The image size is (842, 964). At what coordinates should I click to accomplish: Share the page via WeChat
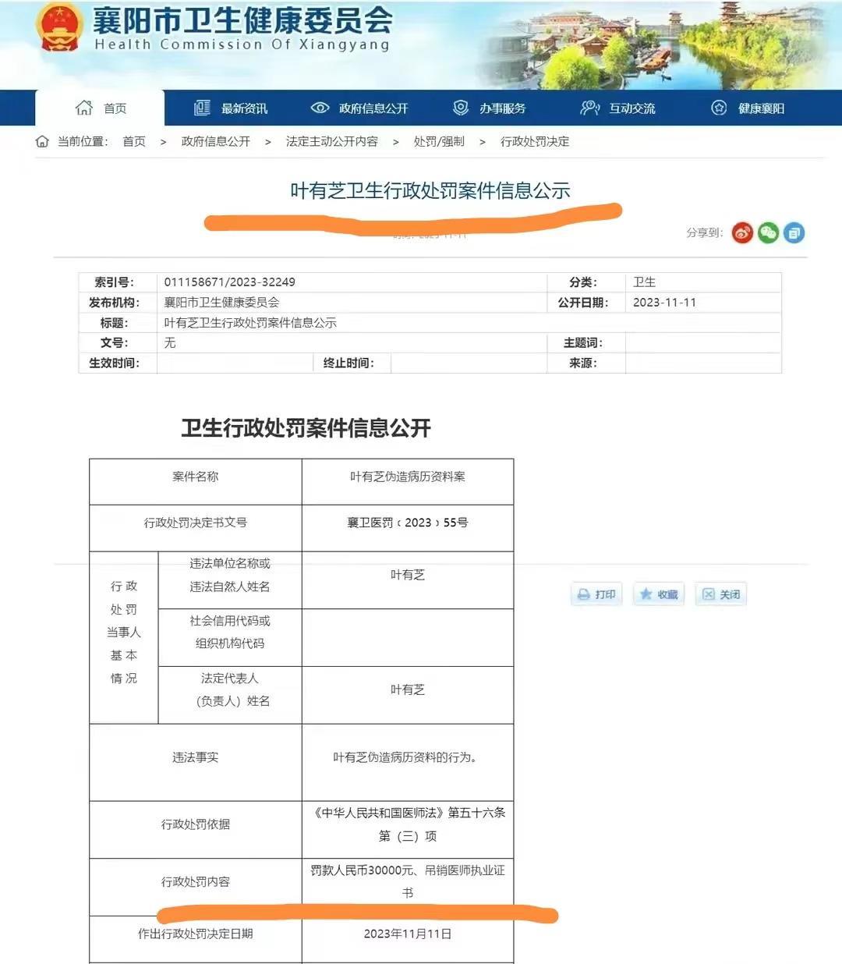pos(767,232)
